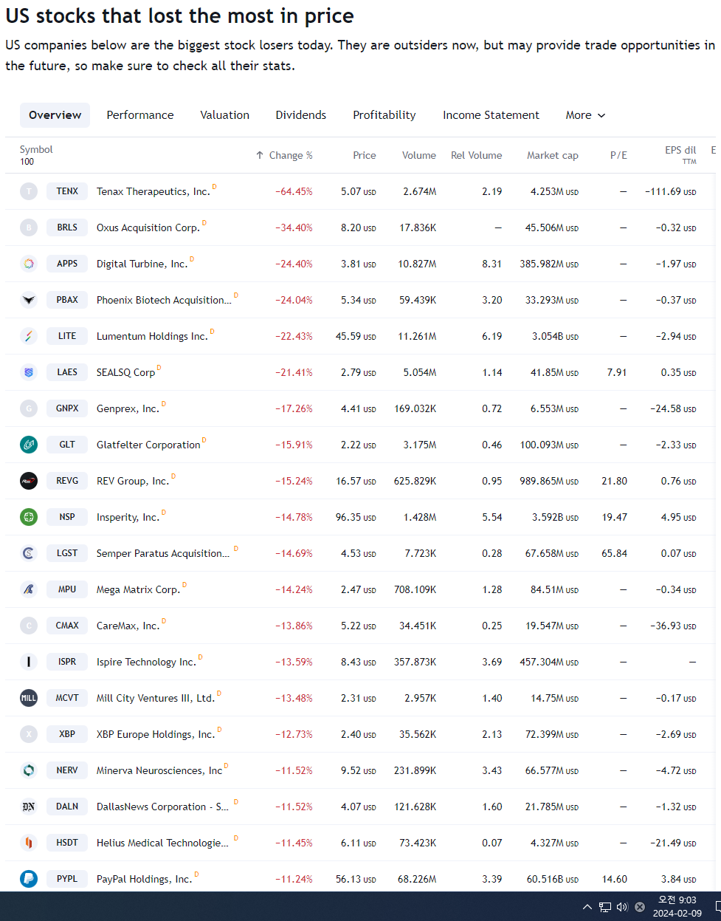Open the Profitability tab
This screenshot has height=921, width=721.
point(384,115)
